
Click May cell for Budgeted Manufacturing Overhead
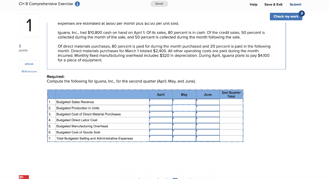click(184, 126)
